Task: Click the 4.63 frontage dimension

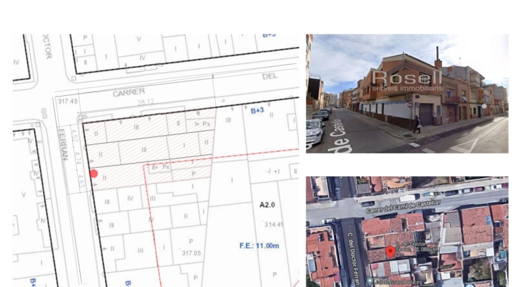Action: click(80, 181)
